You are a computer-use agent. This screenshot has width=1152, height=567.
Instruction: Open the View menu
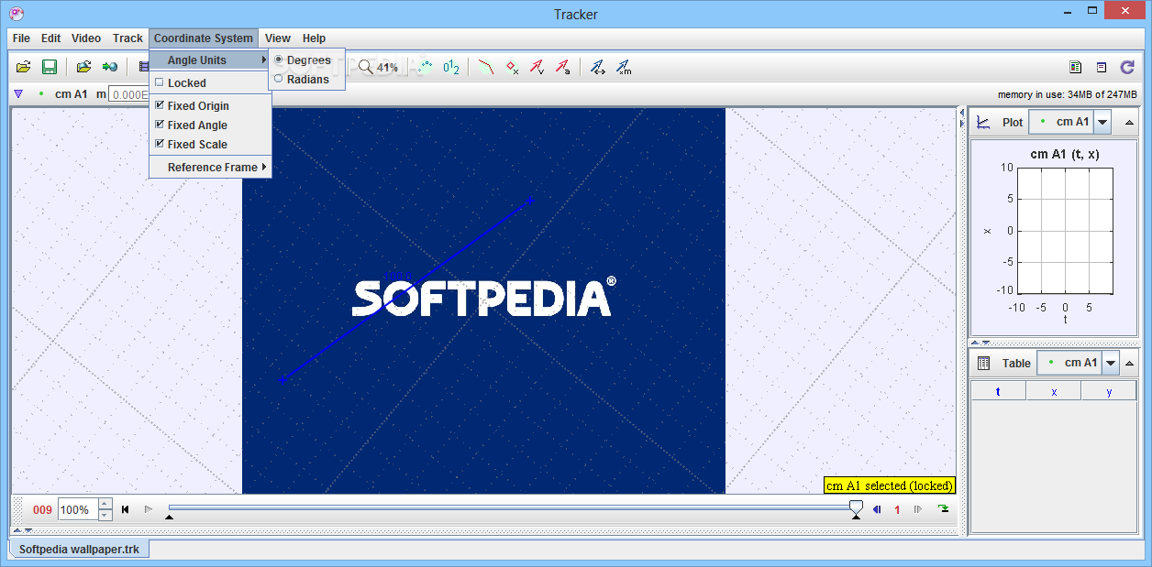click(277, 38)
